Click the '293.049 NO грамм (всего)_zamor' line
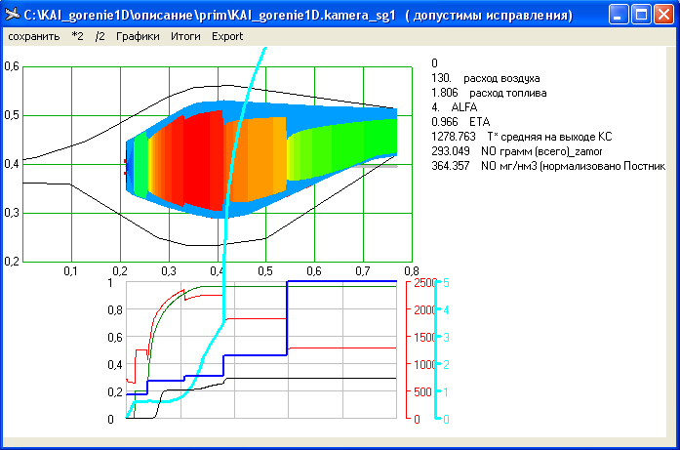680x450 pixels. pyautogui.click(x=516, y=151)
